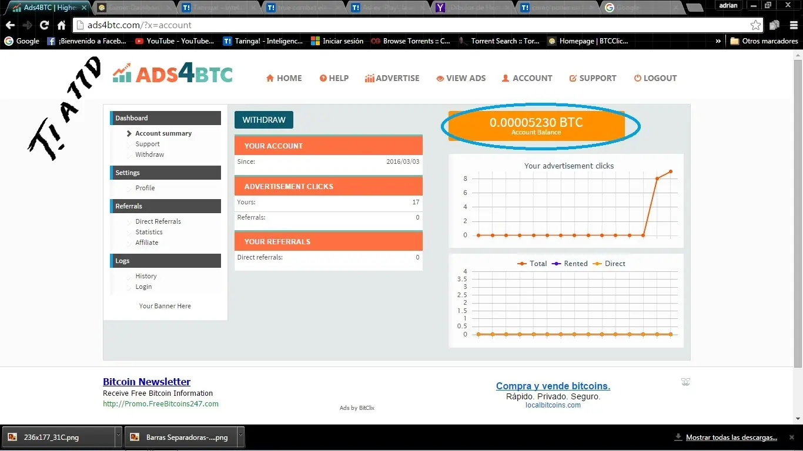Open SUPPORT in site navigation
Image resolution: width=803 pixels, height=451 pixels.
(593, 78)
